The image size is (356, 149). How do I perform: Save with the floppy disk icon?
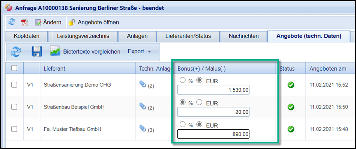pyautogui.click(x=37, y=51)
